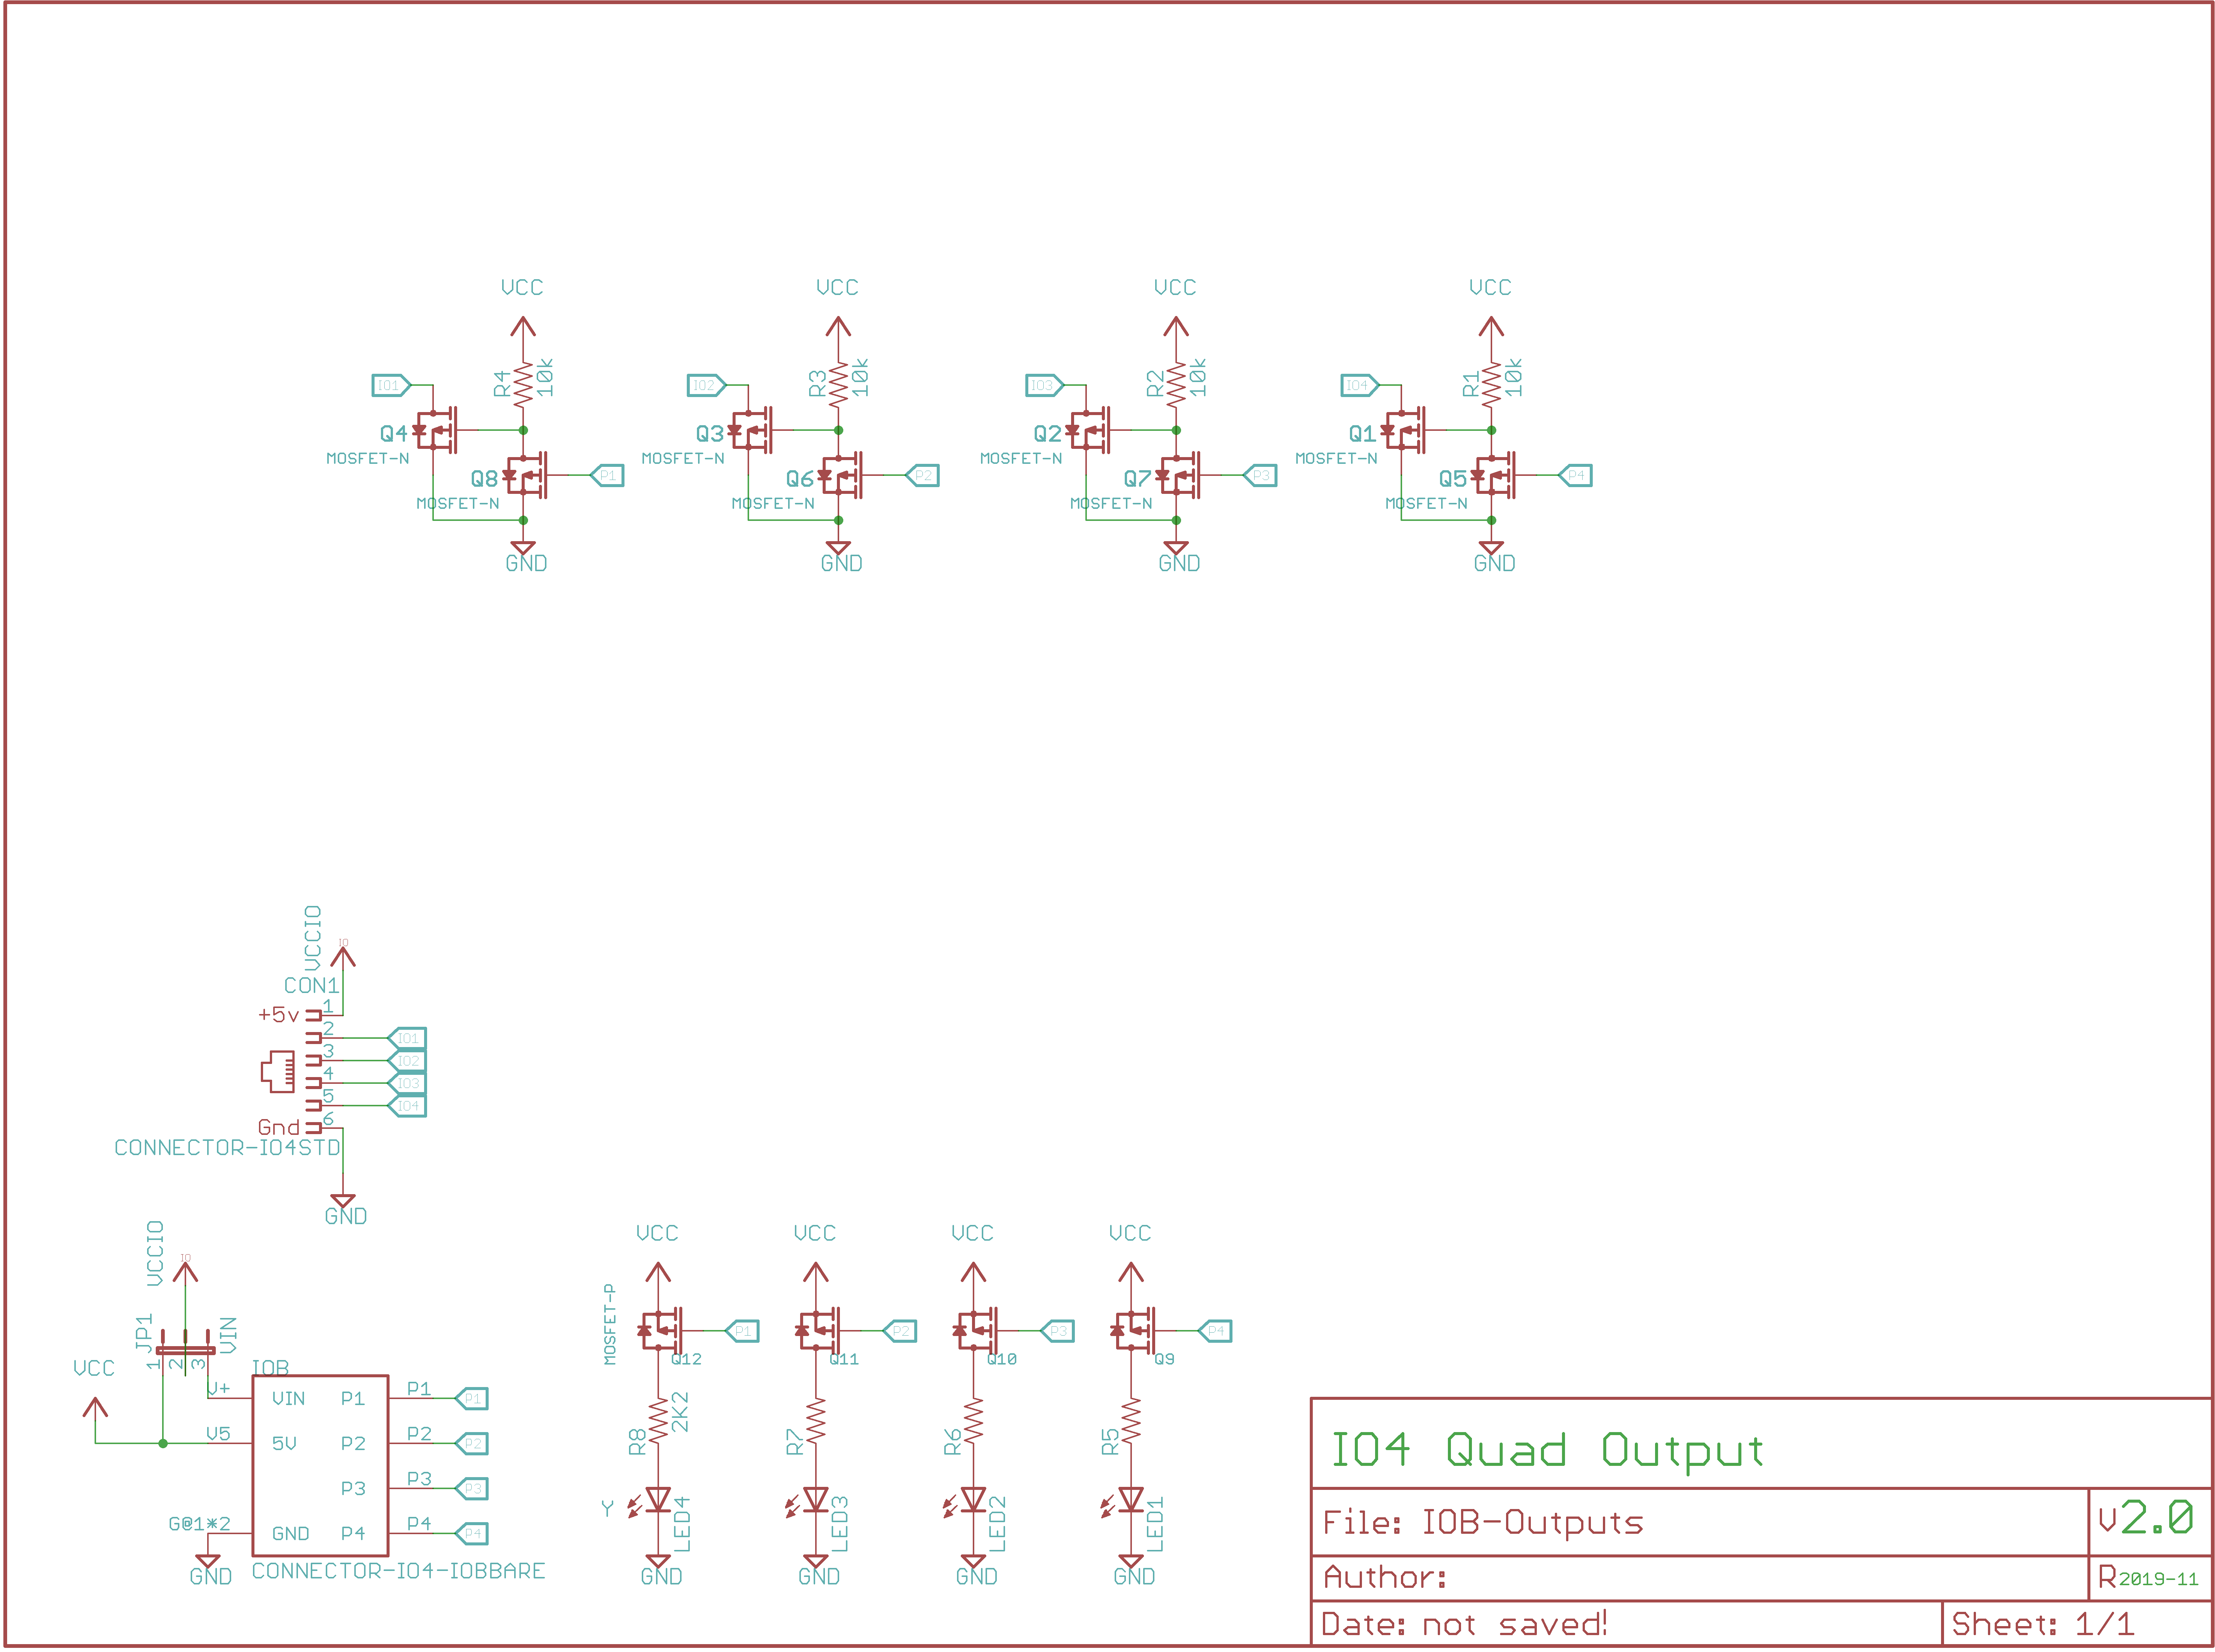The width and height of the screenshot is (2215, 1652).
Task: Select GND symbol below CON1
Action: 343,1200
